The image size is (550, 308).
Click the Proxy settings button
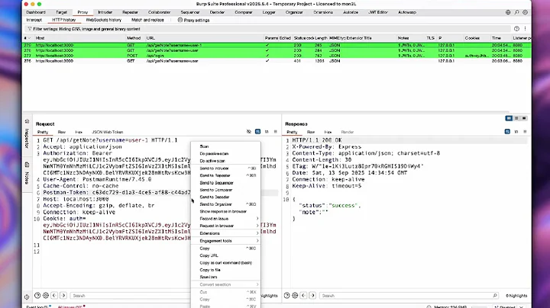pyautogui.click(x=193, y=20)
